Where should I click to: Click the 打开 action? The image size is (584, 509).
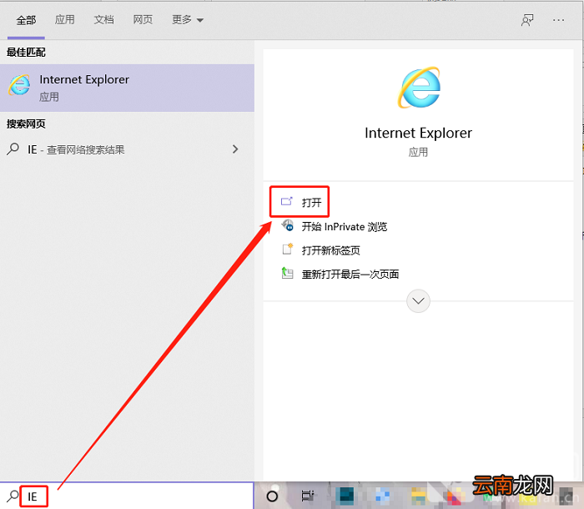pyautogui.click(x=300, y=202)
